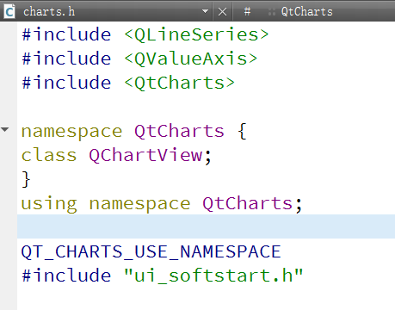The width and height of the screenshot is (395, 310).
Task: Collapse the namespace QtCharts code block
Action: click(4, 129)
